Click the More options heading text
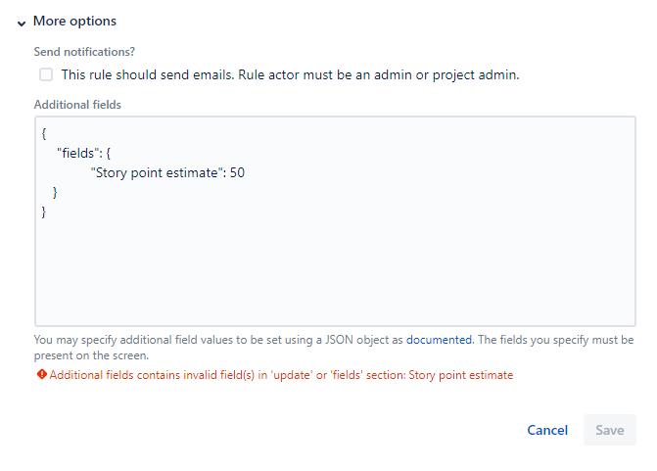The height and width of the screenshot is (471, 657). tap(74, 21)
